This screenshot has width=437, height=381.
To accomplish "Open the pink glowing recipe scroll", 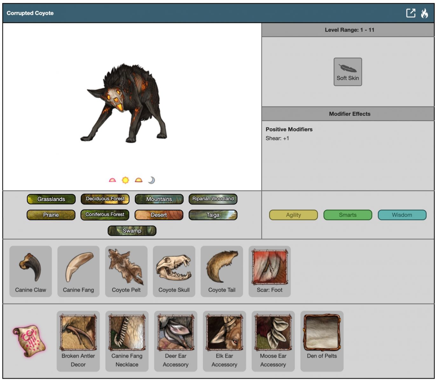I will click(x=29, y=341).
